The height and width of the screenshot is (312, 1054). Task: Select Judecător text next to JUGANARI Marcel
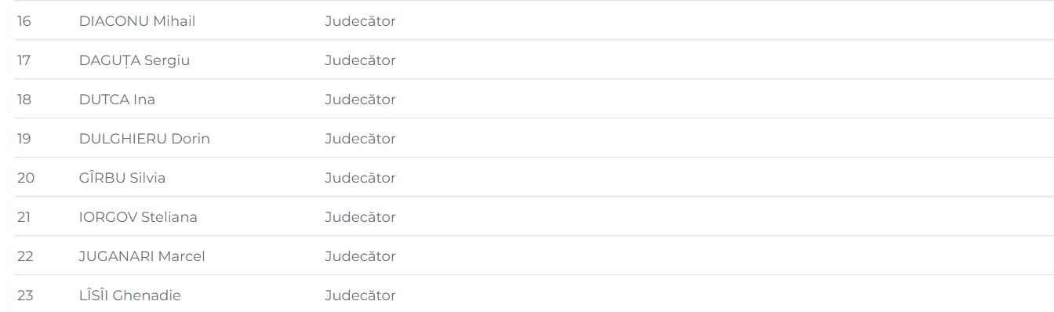[361, 256]
